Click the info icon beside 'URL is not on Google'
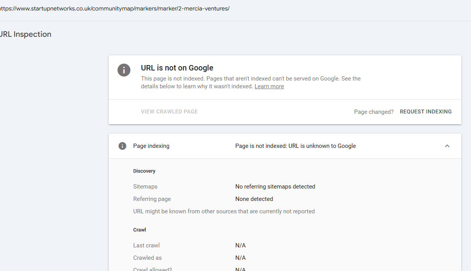 [x=124, y=70]
